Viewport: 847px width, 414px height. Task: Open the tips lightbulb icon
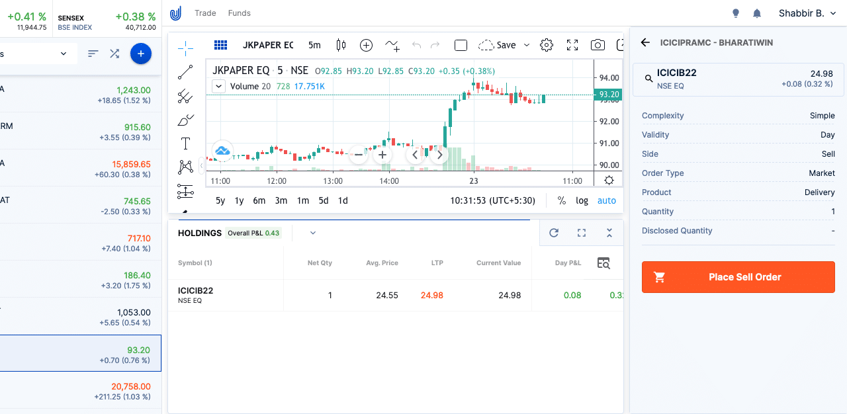point(736,13)
